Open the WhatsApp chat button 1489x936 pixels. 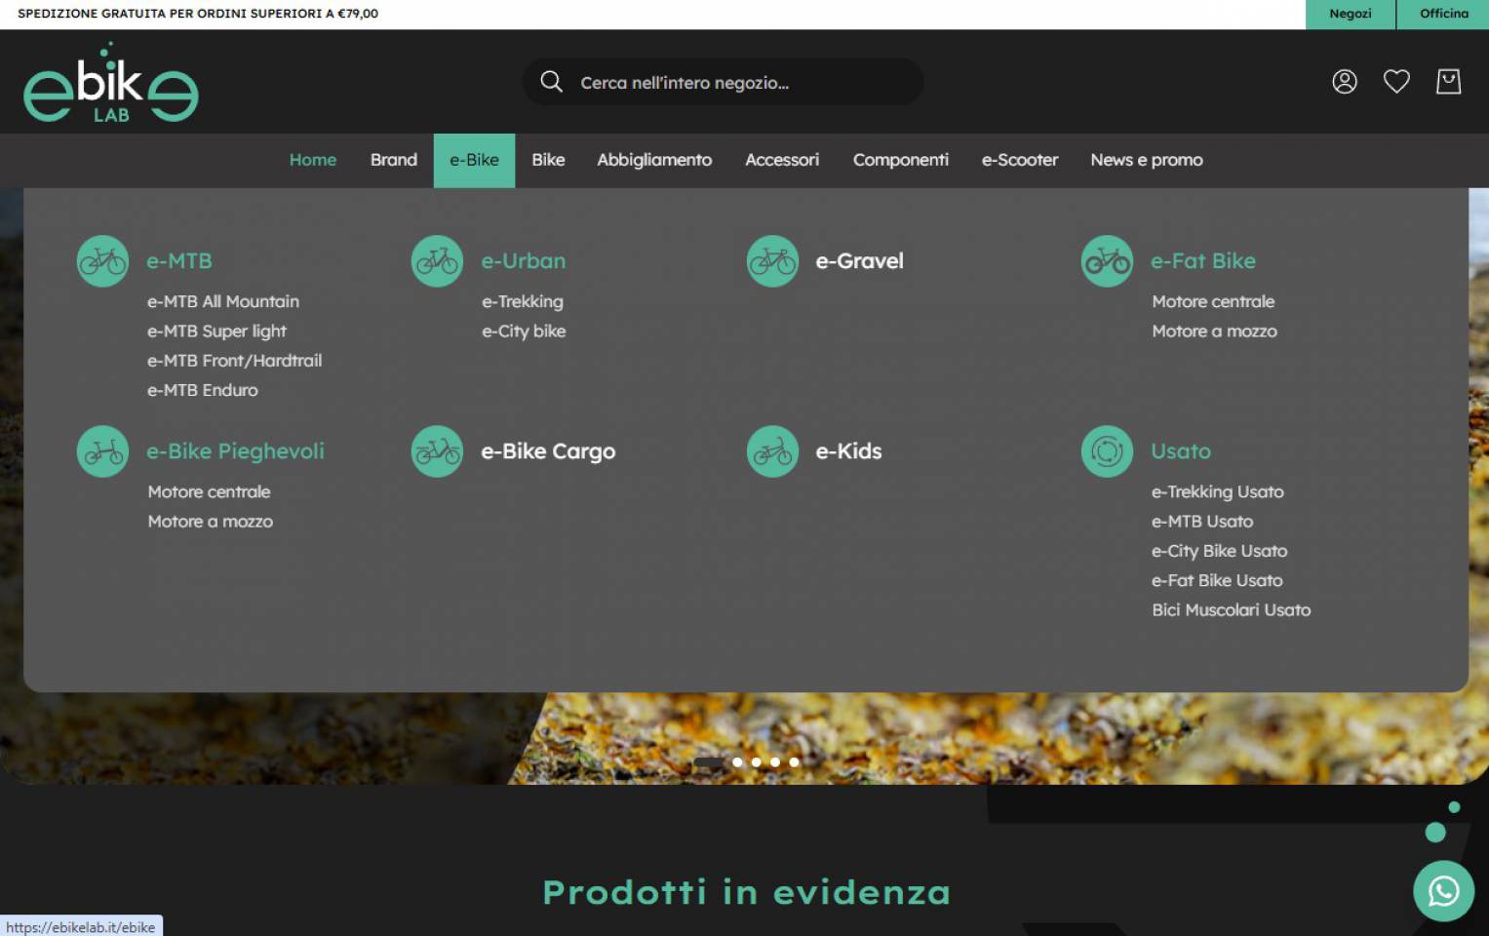1443,891
